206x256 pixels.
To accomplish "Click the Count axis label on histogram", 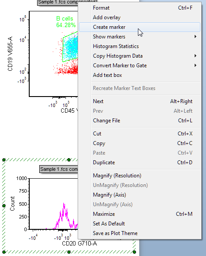I will pyautogui.click(x=12, y=204).
